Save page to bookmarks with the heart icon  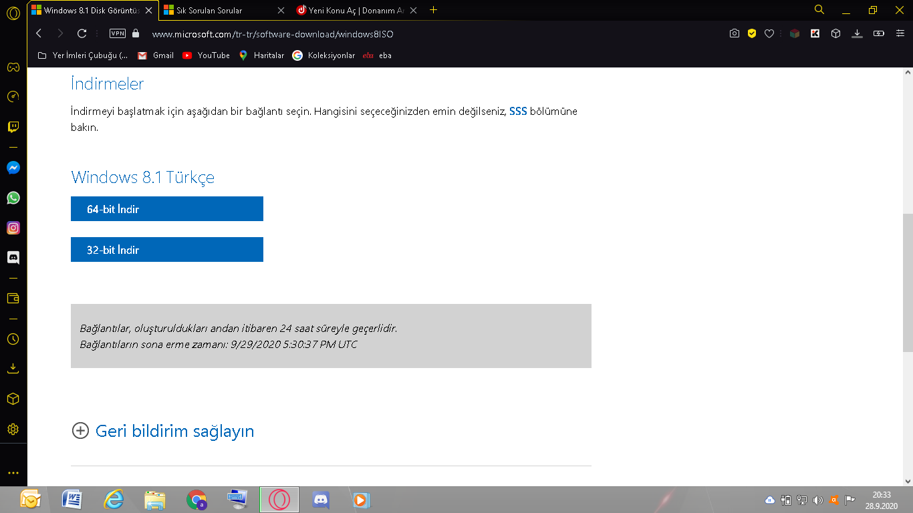769,33
